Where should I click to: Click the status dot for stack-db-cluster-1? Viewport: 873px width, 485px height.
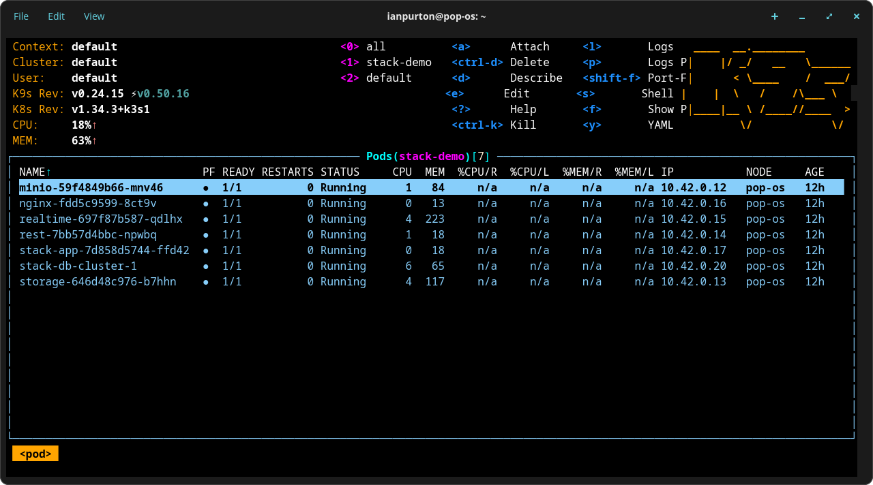(206, 266)
